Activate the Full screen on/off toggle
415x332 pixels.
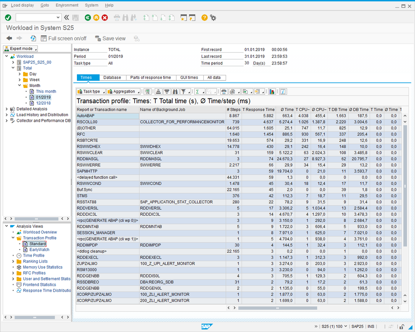63,38
